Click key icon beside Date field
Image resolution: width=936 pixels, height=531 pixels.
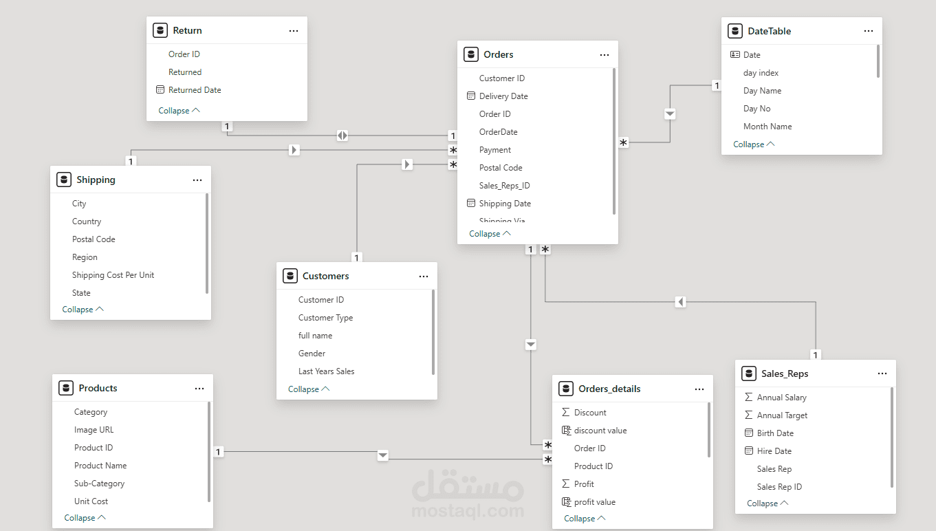click(735, 54)
